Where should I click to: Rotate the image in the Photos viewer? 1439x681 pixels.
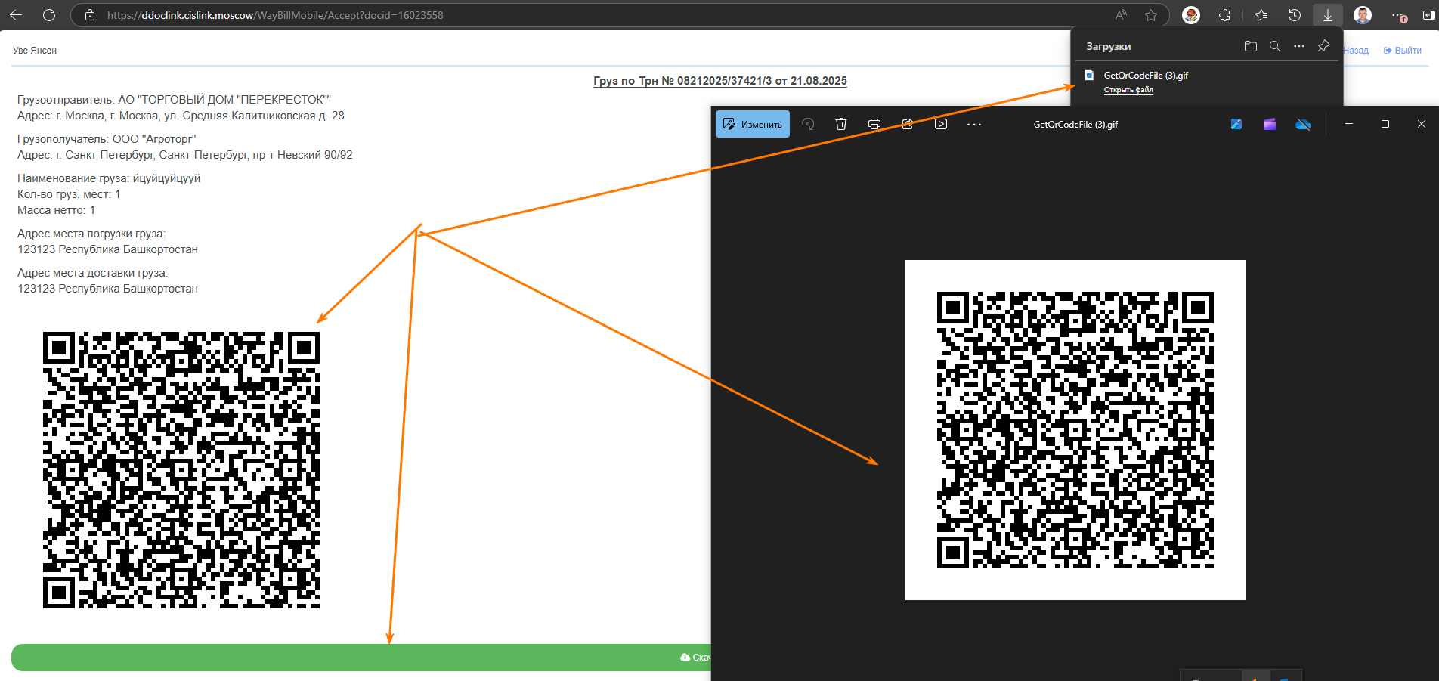[808, 124]
